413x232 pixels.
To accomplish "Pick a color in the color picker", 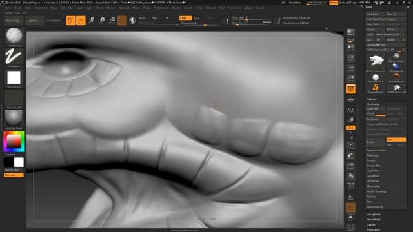I will tap(14, 142).
